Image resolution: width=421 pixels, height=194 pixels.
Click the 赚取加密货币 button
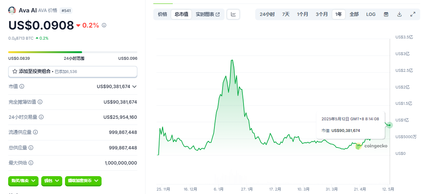[x=83, y=181]
